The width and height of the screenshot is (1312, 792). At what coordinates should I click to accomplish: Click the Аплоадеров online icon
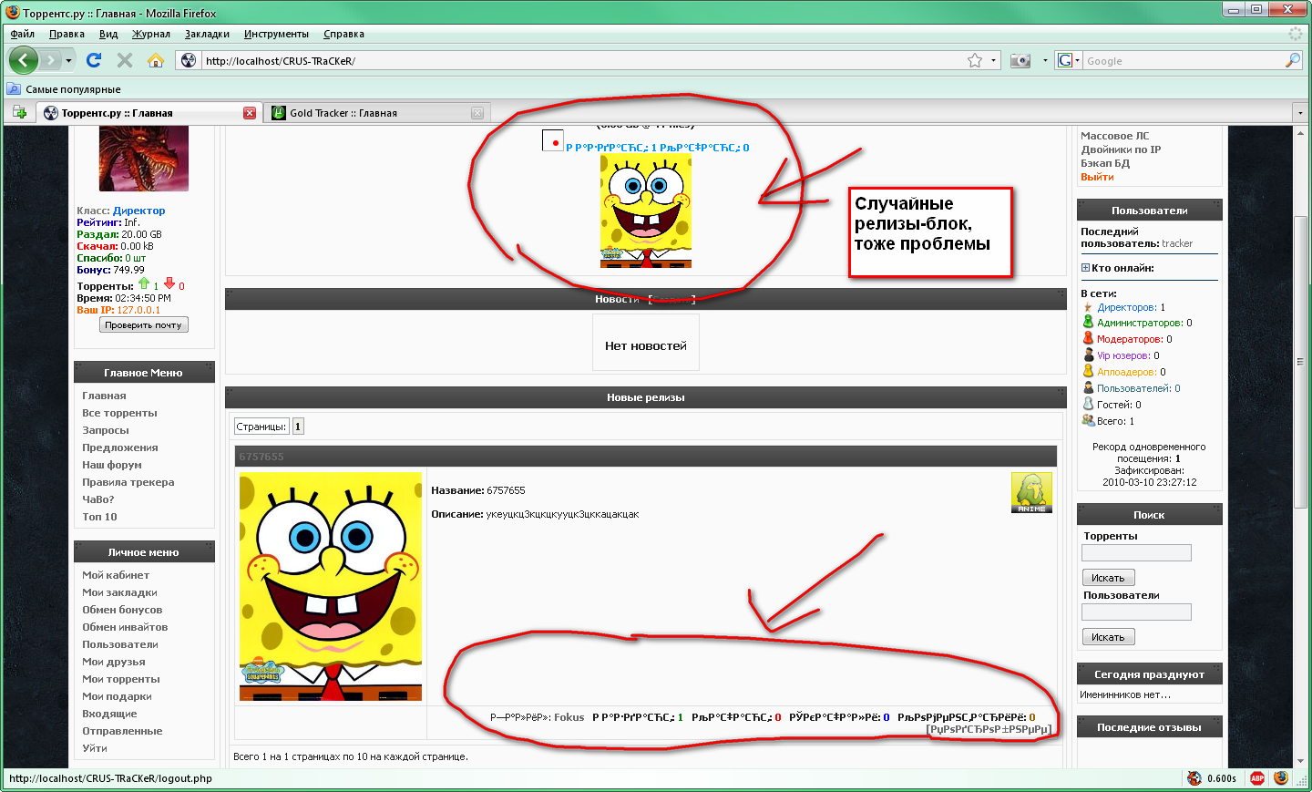click(1088, 371)
